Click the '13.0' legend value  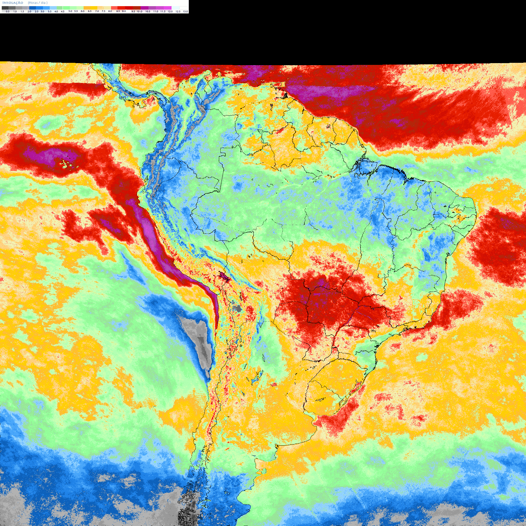tap(186, 11)
